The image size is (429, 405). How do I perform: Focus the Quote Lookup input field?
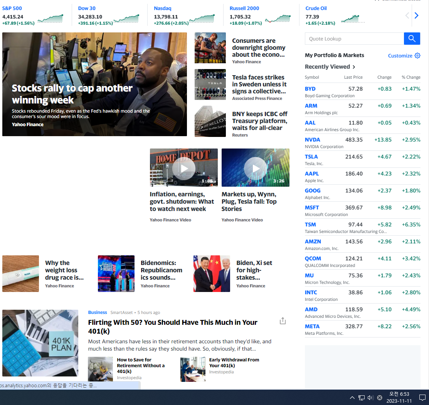(354, 39)
